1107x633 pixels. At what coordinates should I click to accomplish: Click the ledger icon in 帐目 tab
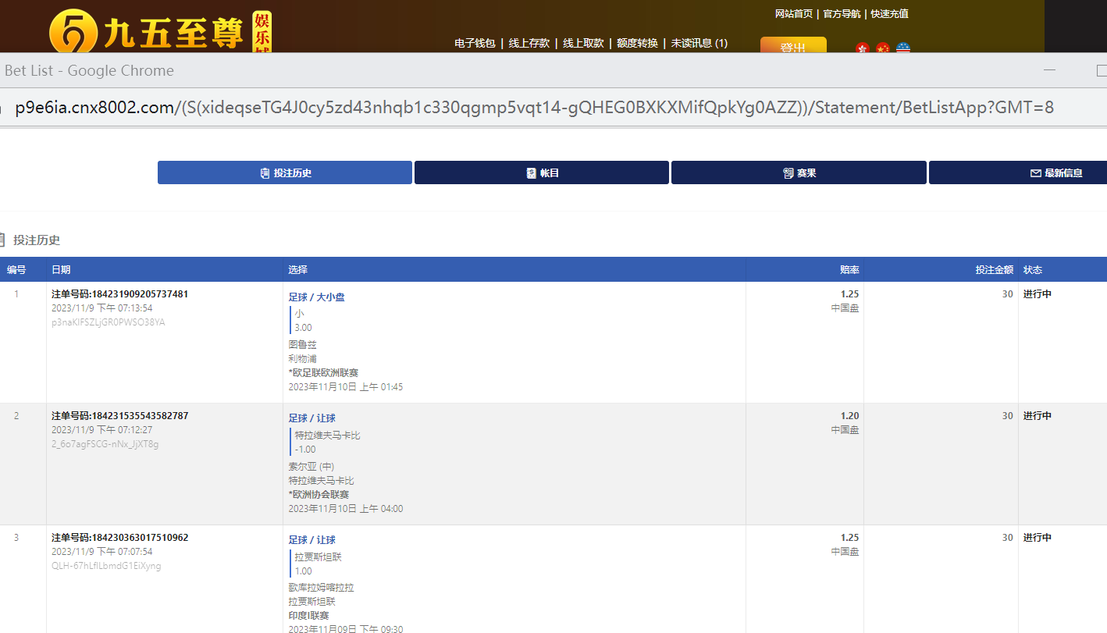(532, 173)
